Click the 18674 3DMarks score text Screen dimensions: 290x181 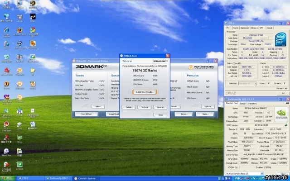pos(145,71)
